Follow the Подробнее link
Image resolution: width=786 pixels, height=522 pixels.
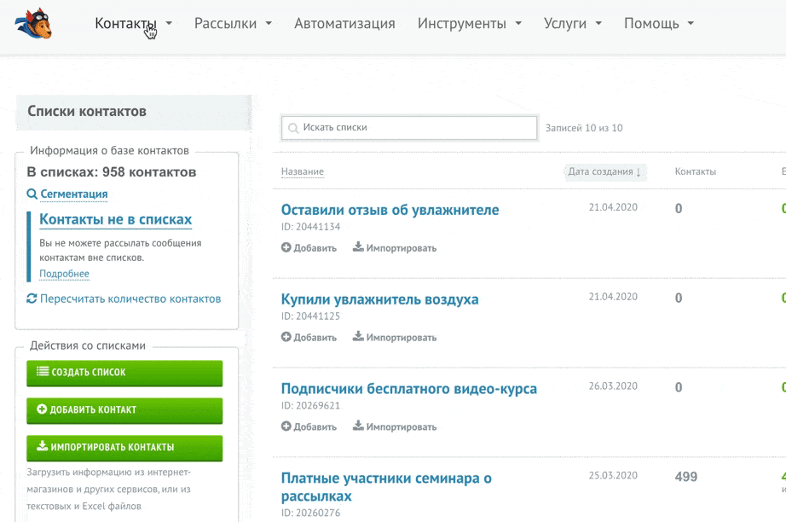pyautogui.click(x=64, y=274)
